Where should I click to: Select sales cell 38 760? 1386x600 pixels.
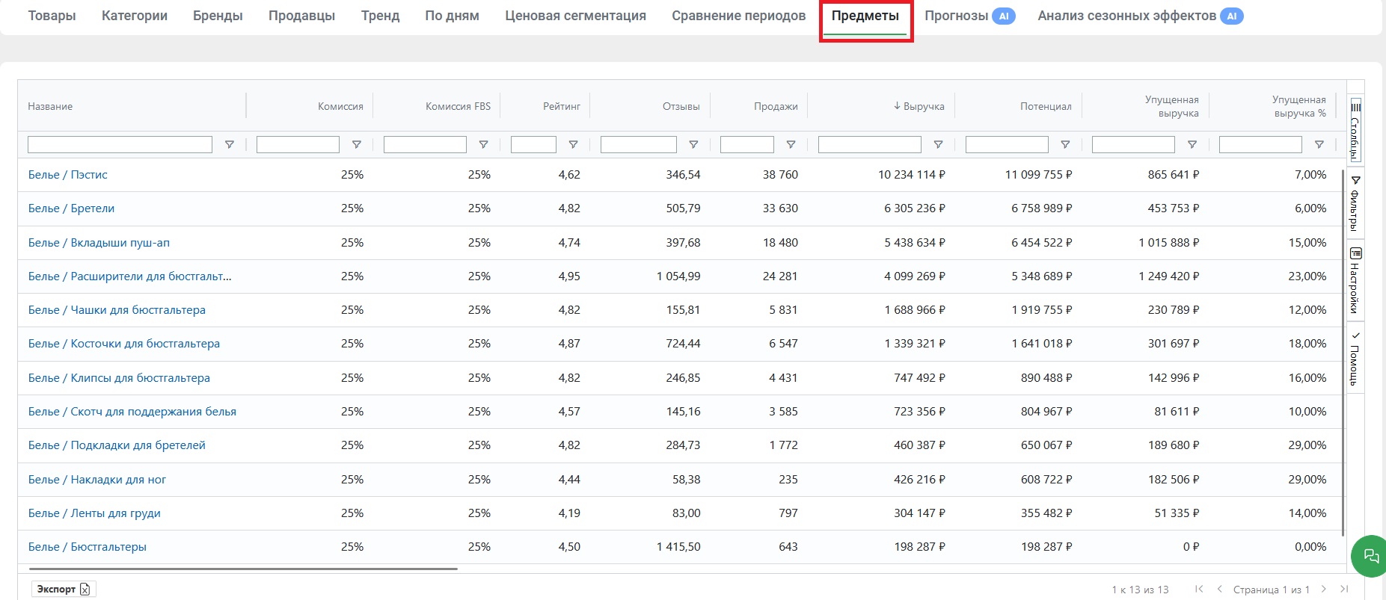coord(780,175)
